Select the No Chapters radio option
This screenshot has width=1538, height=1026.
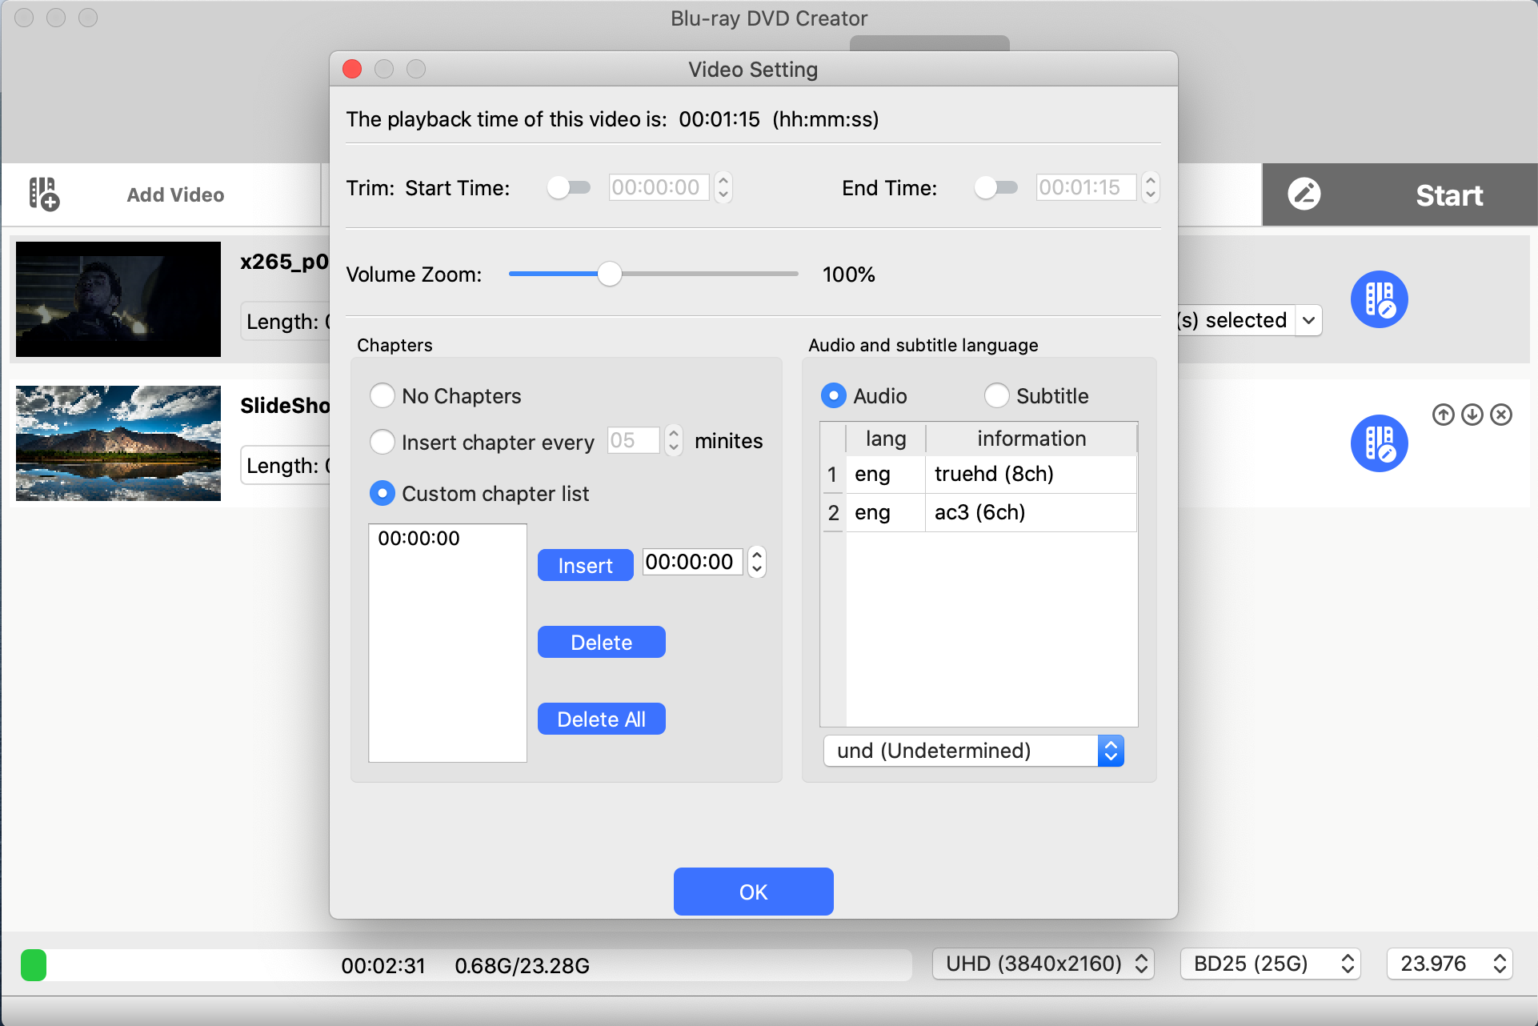pyautogui.click(x=382, y=396)
